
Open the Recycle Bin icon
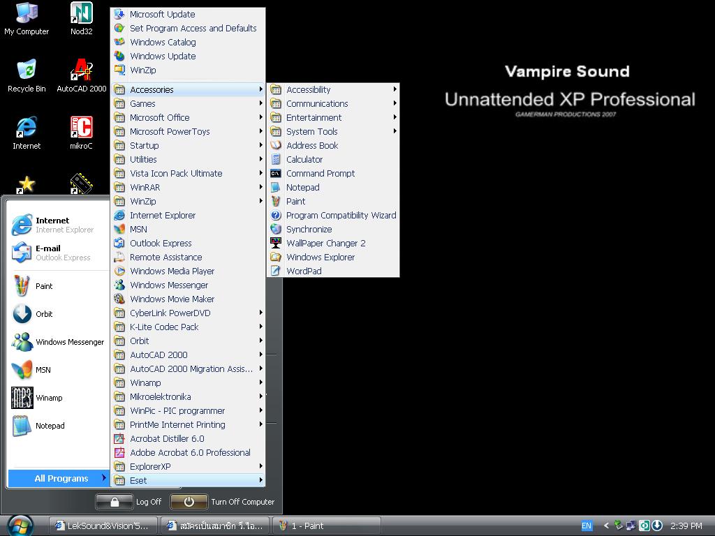[x=27, y=76]
